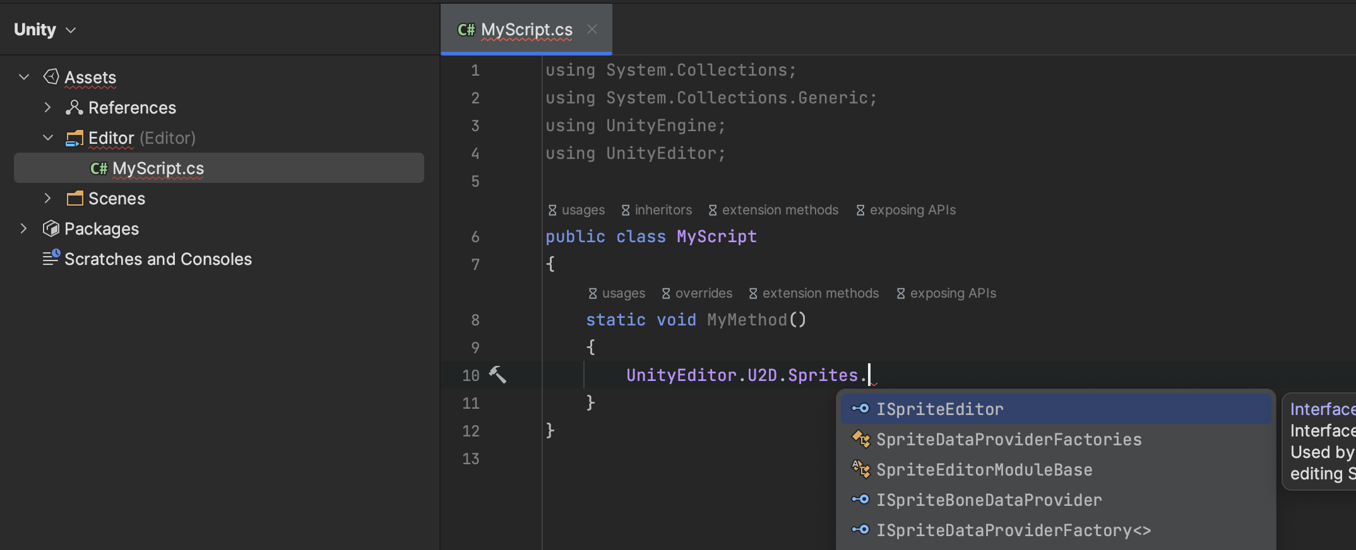Image resolution: width=1356 pixels, height=550 pixels.
Task: Click the Scratches and Consoles icon
Action: (51, 258)
